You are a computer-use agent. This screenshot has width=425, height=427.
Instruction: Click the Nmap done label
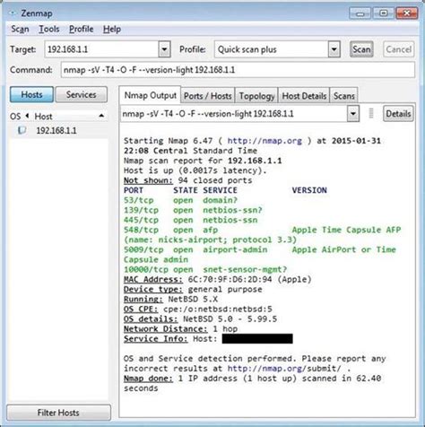tap(148, 379)
